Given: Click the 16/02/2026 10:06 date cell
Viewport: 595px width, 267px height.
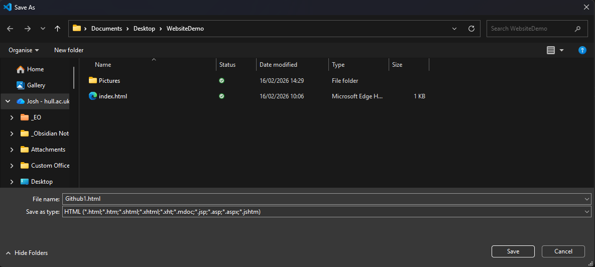Looking at the screenshot, I should coord(282,96).
